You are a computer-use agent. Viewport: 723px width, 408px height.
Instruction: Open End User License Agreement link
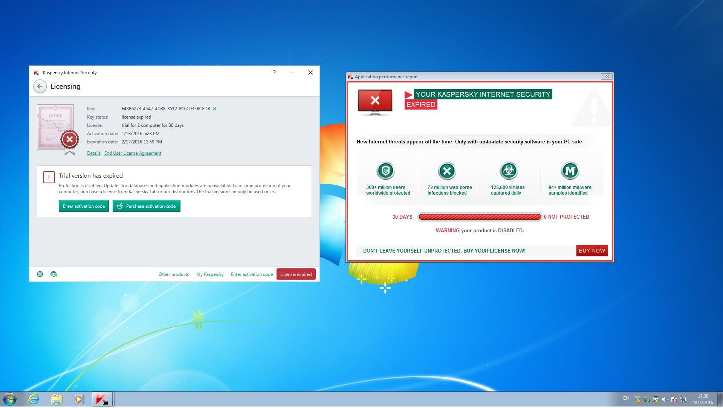[133, 153]
